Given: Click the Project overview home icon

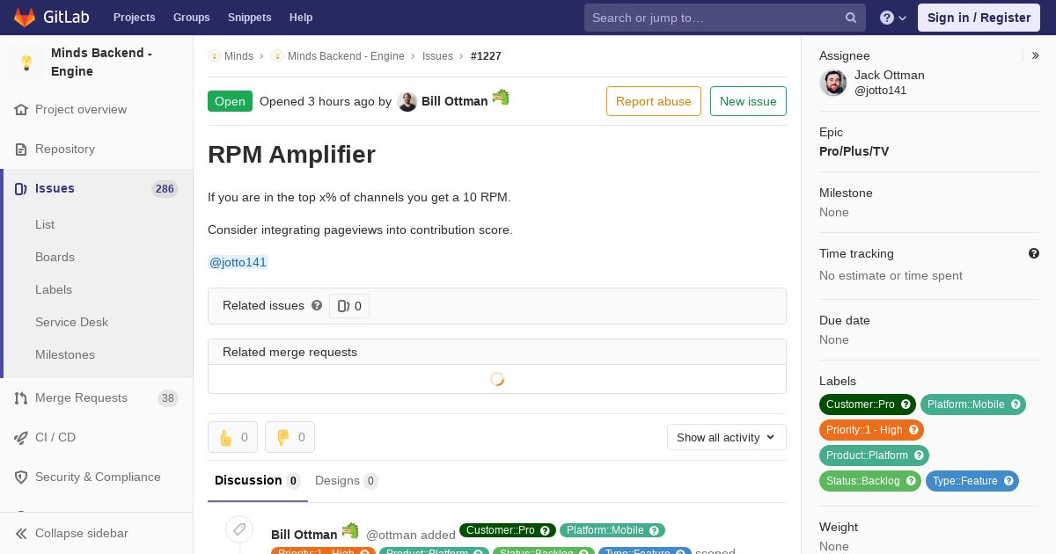Looking at the screenshot, I should click(21, 110).
